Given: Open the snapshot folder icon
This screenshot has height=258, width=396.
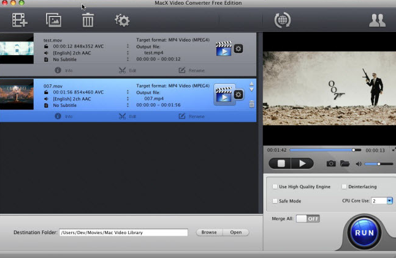Looking at the screenshot, I should 345,163.
